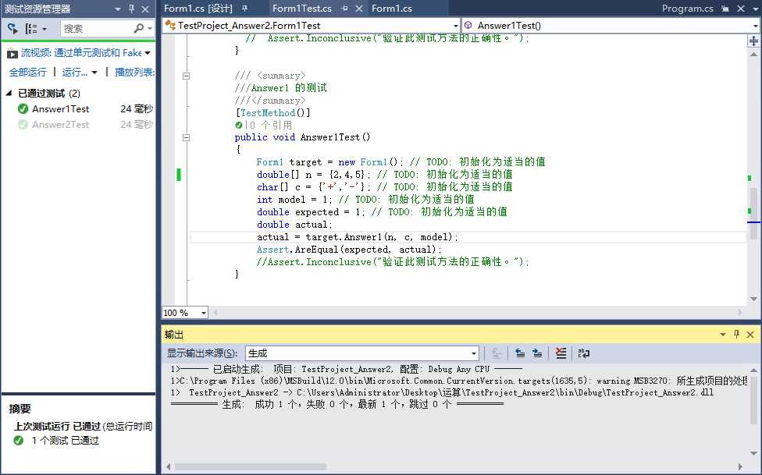The height and width of the screenshot is (475, 762).
Task: Click the [TestMethod()] attribute line
Action: coord(272,112)
